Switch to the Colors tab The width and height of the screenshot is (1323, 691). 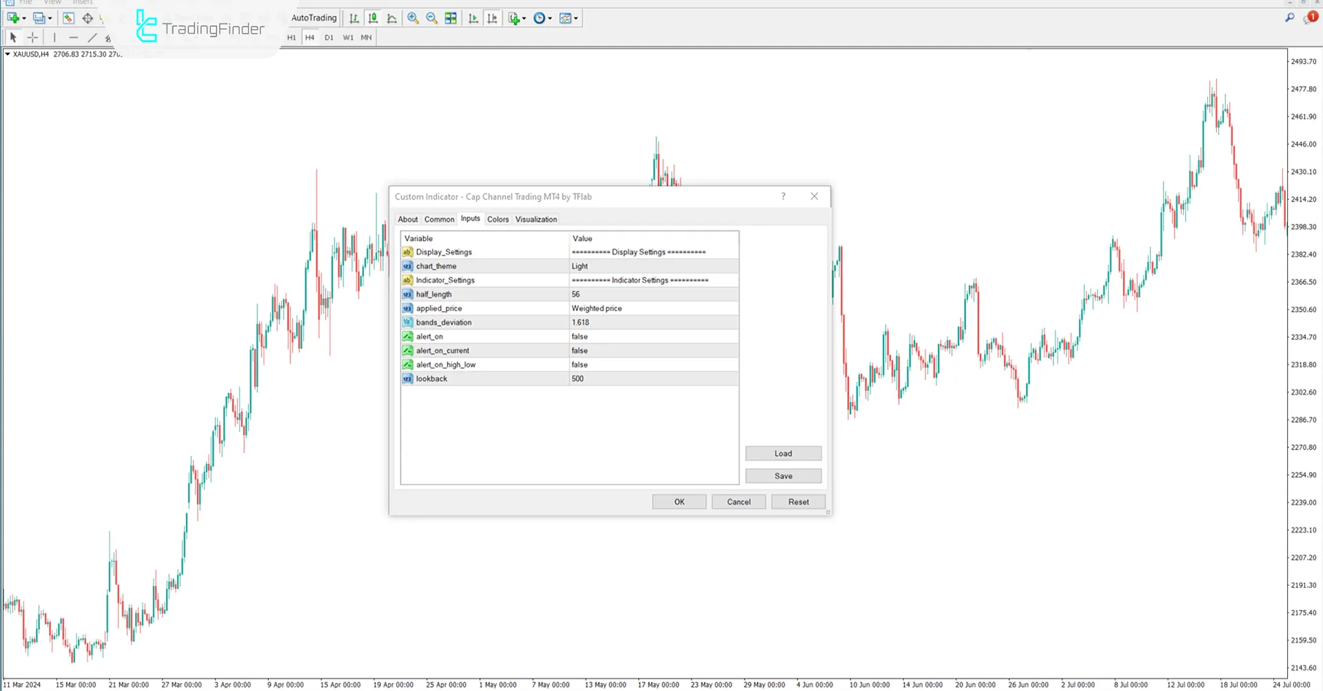pos(498,220)
